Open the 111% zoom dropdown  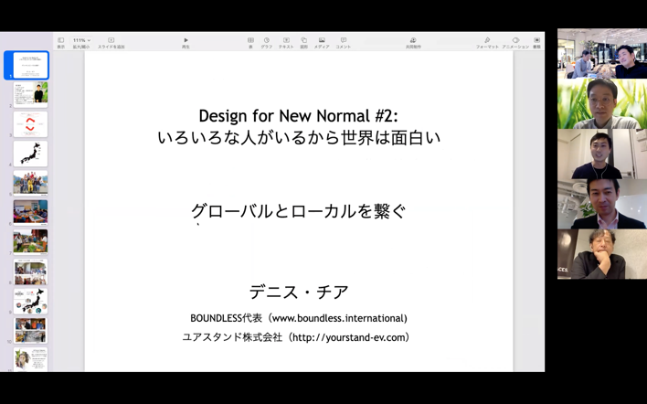click(81, 40)
